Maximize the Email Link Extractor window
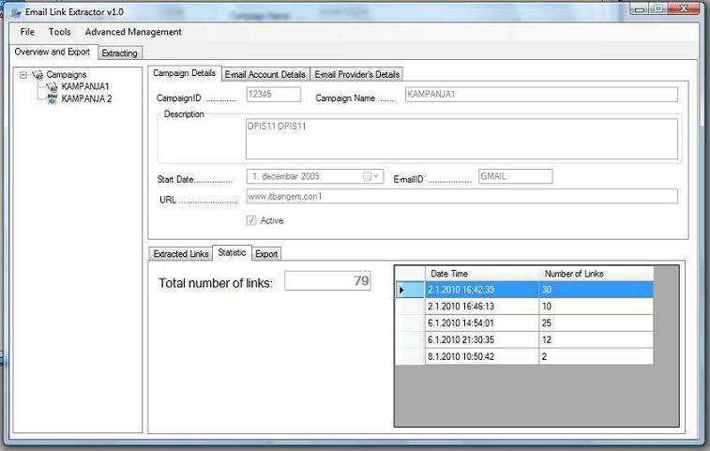710x451 pixels. (658, 9)
